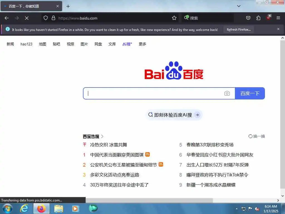Open hot search 新疆一个湖冻成水晶蝴蝶
This screenshot has height=214, width=285.
coord(211,185)
